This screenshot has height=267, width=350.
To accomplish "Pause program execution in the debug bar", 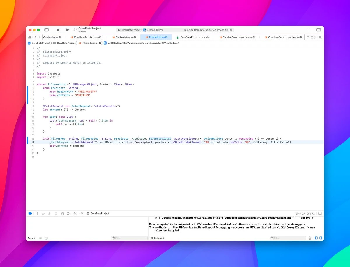I will [x=36, y=214].
